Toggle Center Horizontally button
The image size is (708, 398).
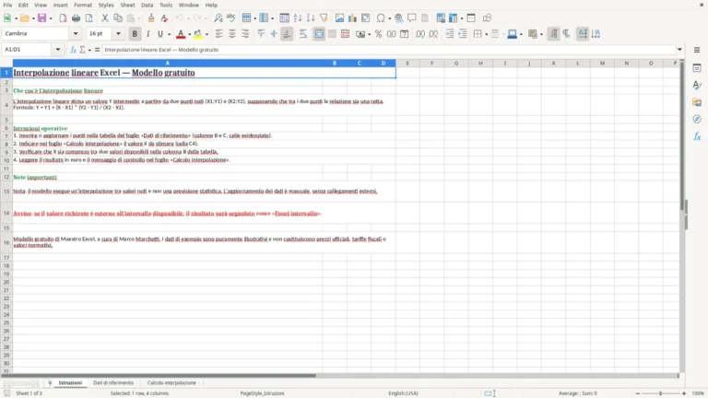coord(232,34)
